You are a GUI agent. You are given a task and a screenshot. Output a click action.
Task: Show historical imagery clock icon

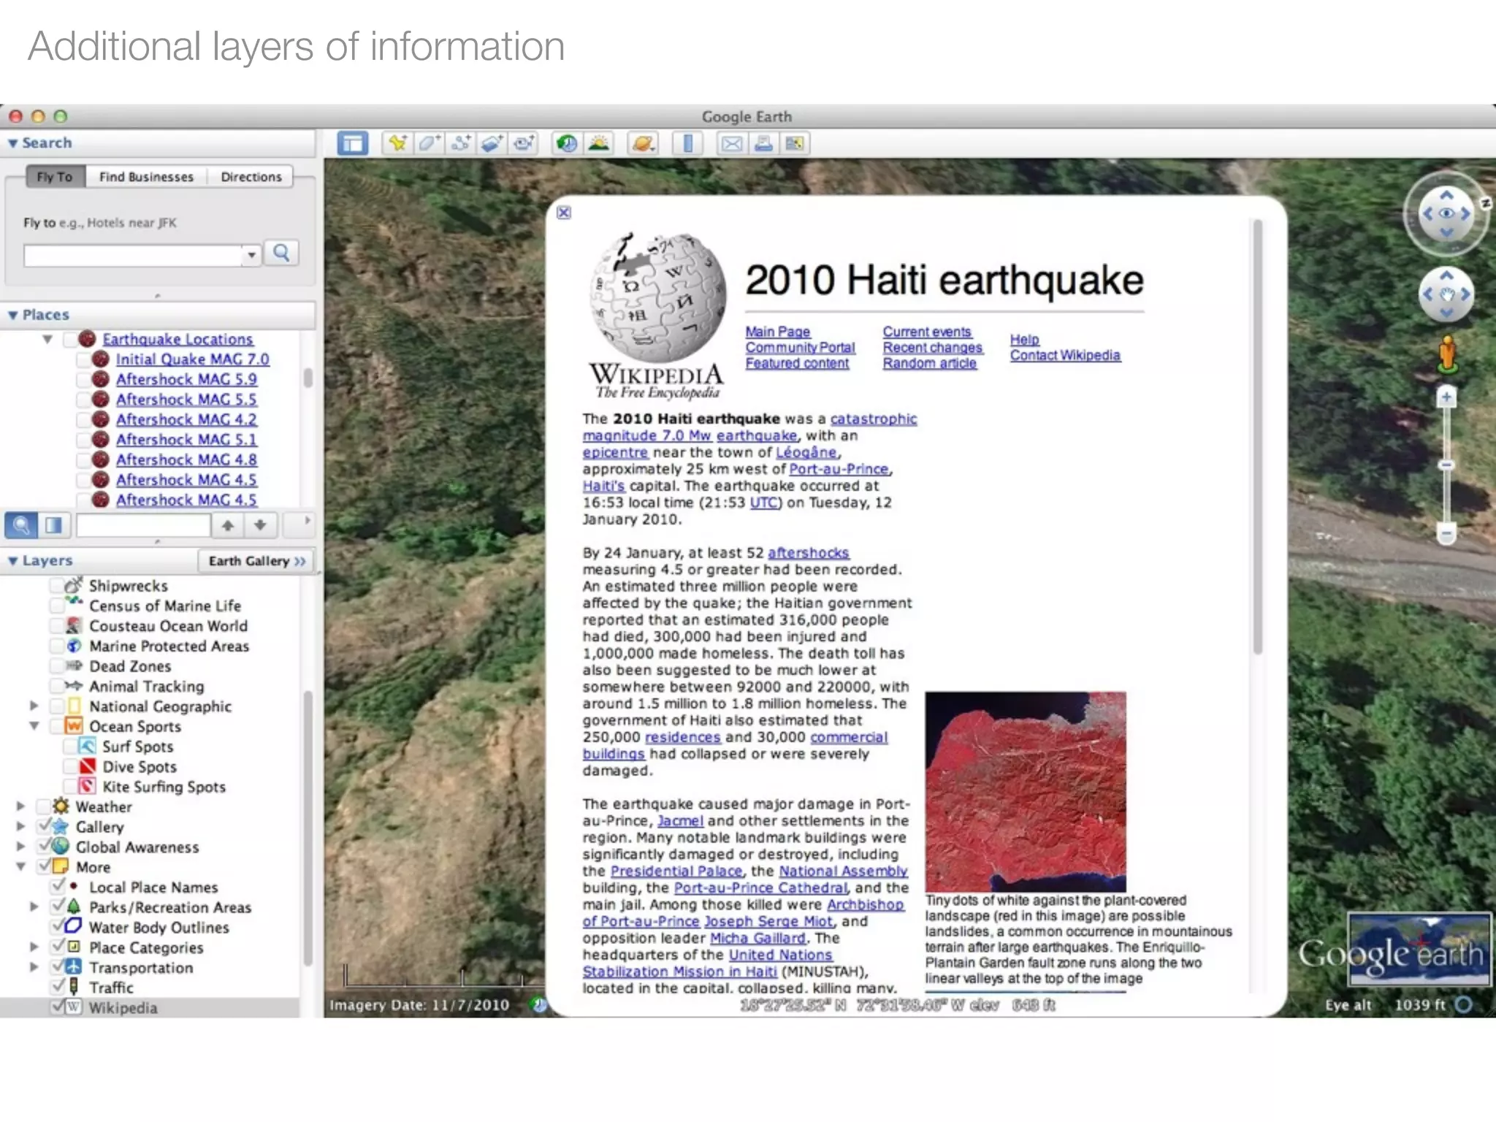pyautogui.click(x=567, y=143)
